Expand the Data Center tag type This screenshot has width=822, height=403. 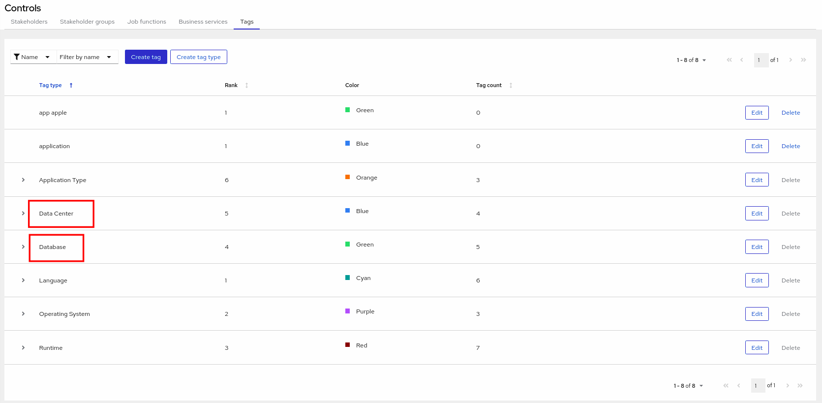tap(23, 214)
